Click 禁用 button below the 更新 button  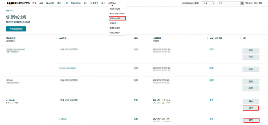[251, 108]
